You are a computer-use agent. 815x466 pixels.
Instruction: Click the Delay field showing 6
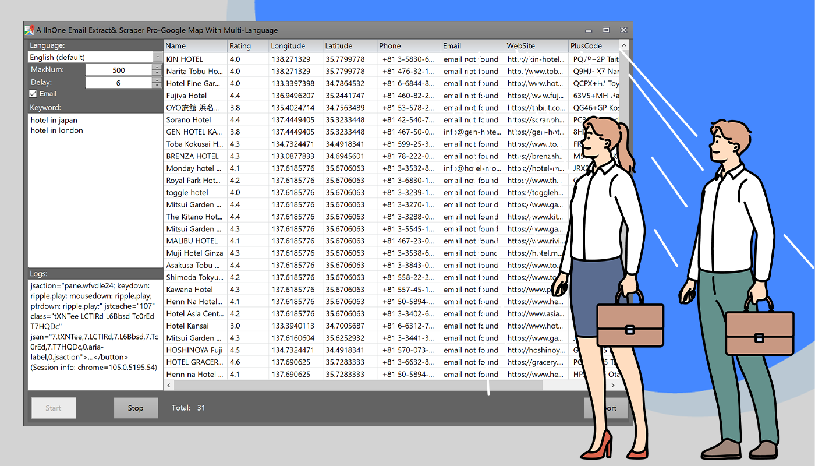pos(119,83)
